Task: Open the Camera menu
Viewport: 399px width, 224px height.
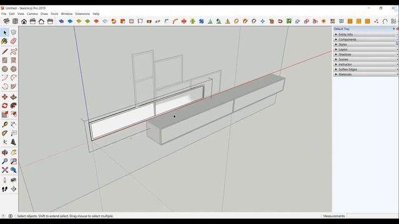Action: coord(32,14)
